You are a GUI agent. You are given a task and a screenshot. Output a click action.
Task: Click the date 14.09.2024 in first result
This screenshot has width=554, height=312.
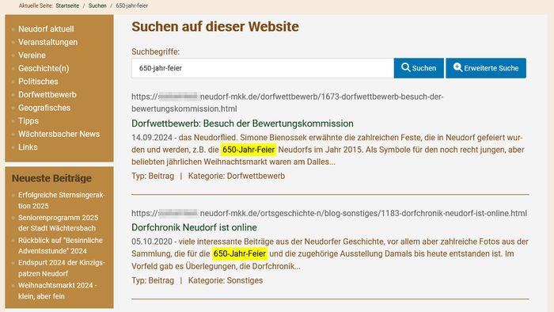152,138
